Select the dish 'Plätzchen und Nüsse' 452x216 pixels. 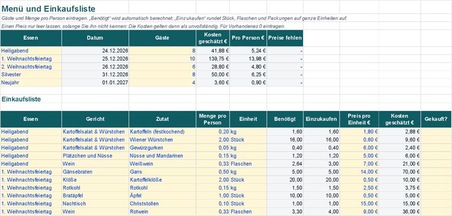tap(95, 155)
